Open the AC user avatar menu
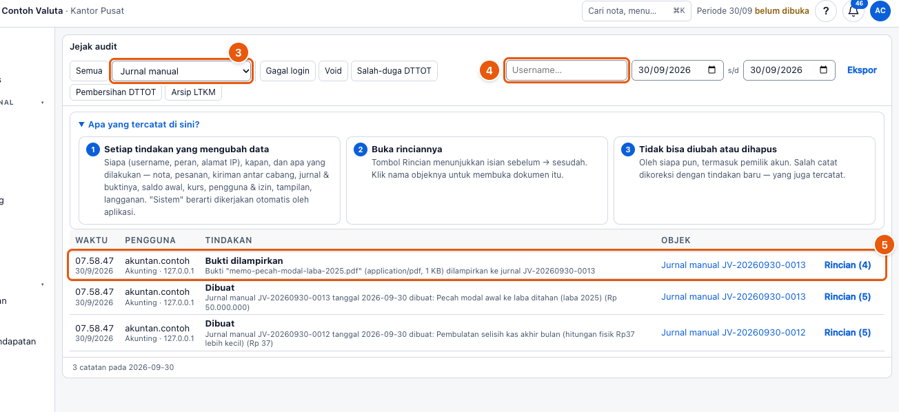Screen dimensions: 899x412 tap(880, 11)
